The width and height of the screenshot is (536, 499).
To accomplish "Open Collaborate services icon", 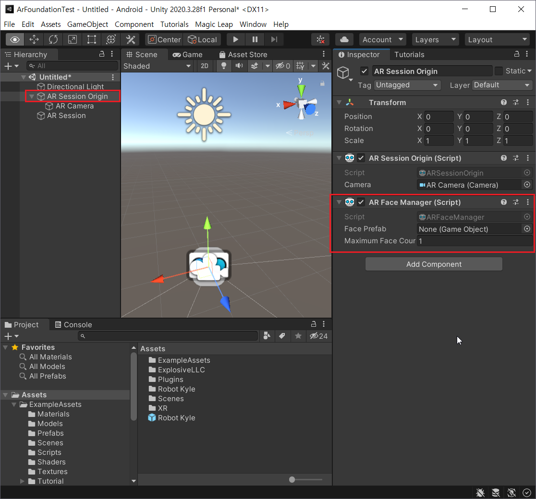I will coord(320,40).
